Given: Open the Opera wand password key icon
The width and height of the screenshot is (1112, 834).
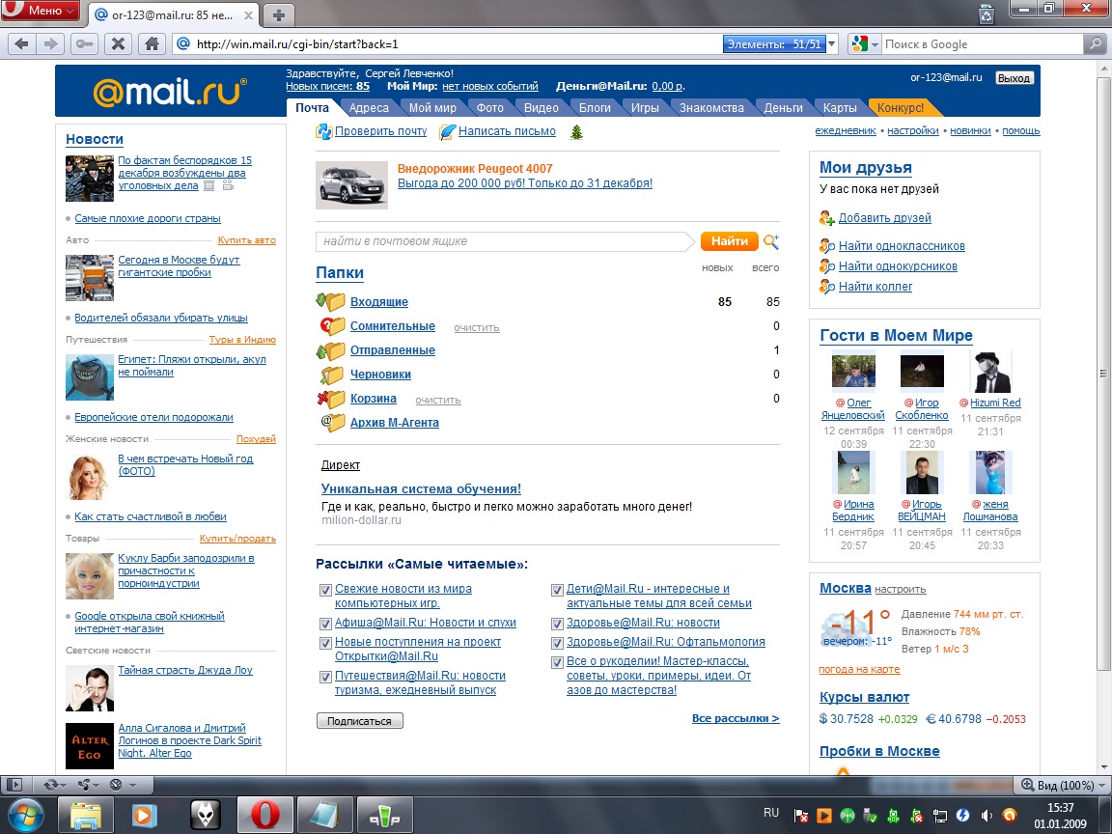Looking at the screenshot, I should point(84,44).
